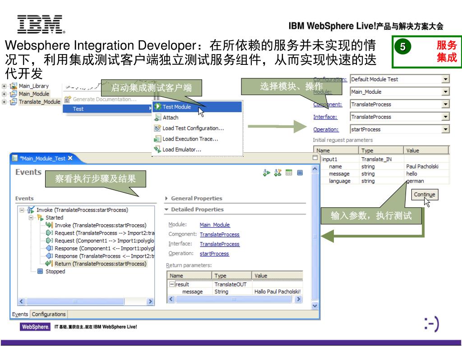Click icon of Response Component1 <-- Import1 event
Viewport: 462px width, 346px height.
[49, 248]
